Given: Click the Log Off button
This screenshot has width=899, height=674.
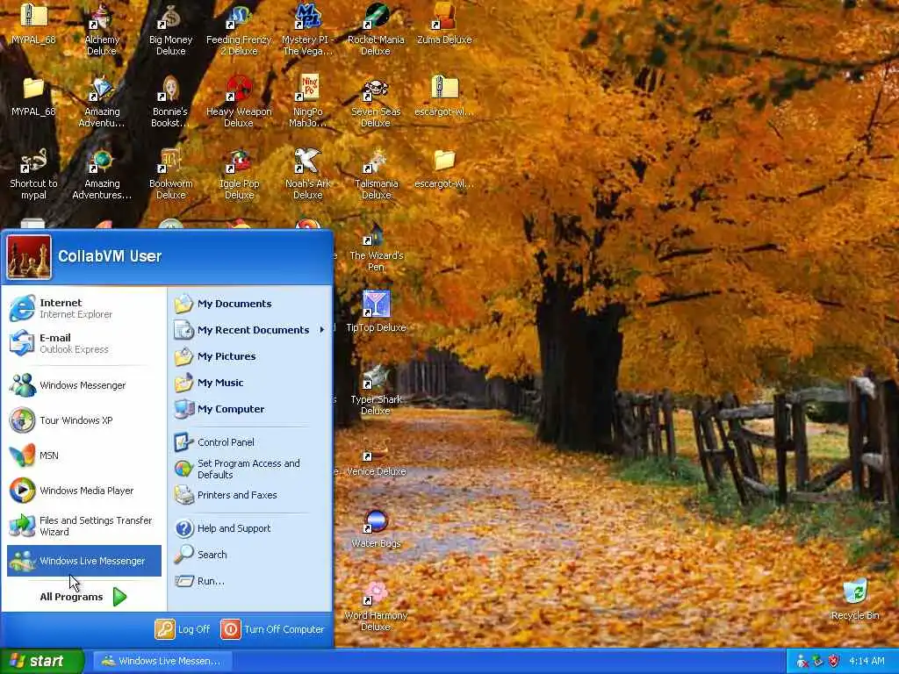Looking at the screenshot, I should tap(183, 629).
